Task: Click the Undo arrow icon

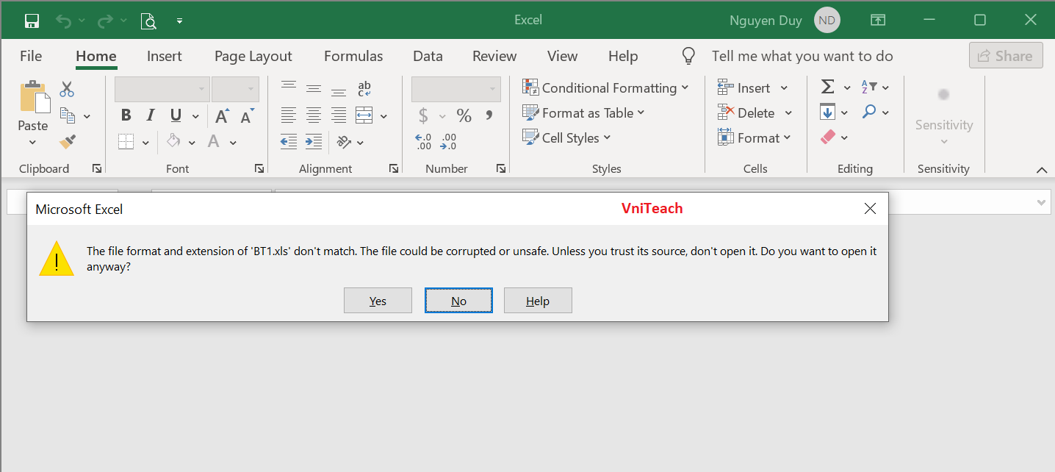Action: pyautogui.click(x=63, y=21)
